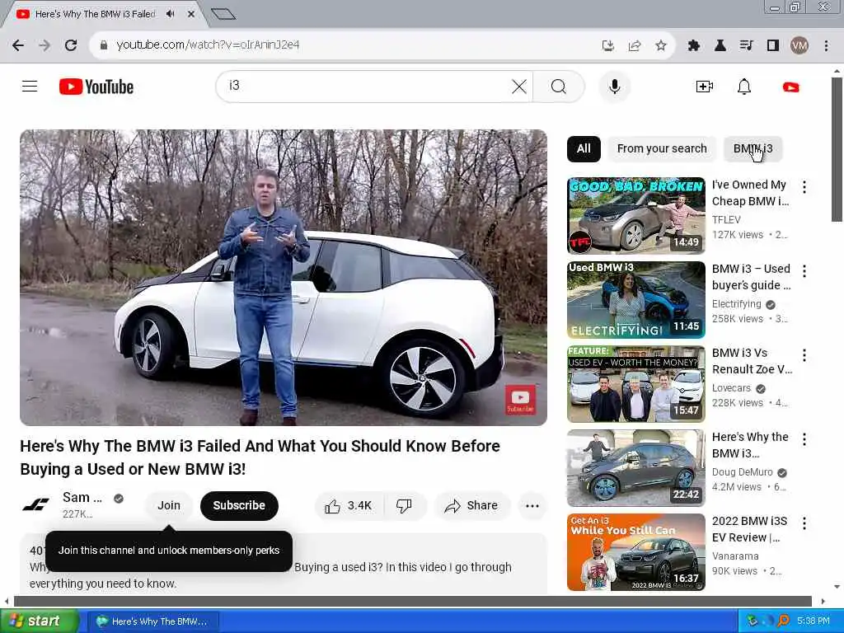
Task: Open the browser extensions puzzle icon
Action: coord(694,45)
